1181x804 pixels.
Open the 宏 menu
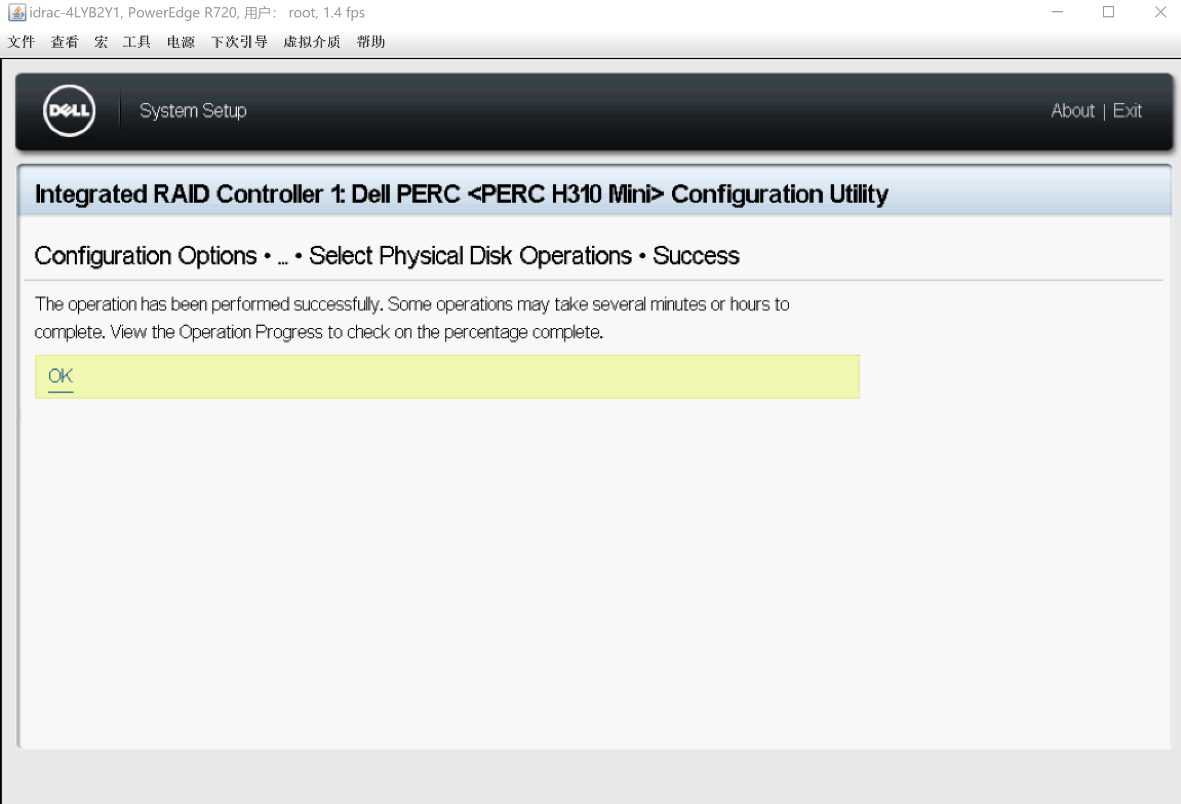[x=101, y=42]
